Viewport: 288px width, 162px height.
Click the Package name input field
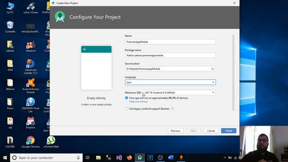coord(170,55)
